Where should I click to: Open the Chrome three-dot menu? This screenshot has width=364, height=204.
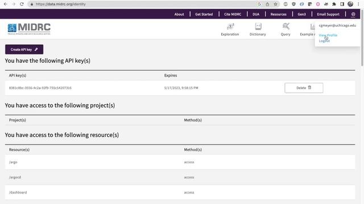click(x=358, y=4)
